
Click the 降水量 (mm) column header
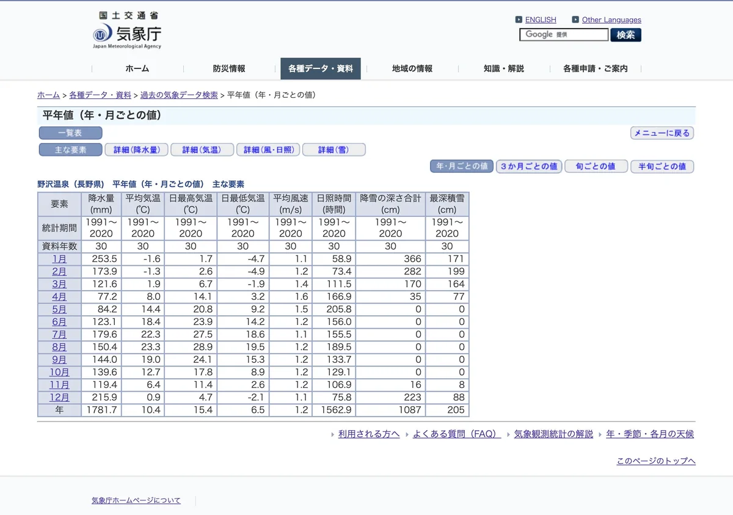click(x=101, y=204)
